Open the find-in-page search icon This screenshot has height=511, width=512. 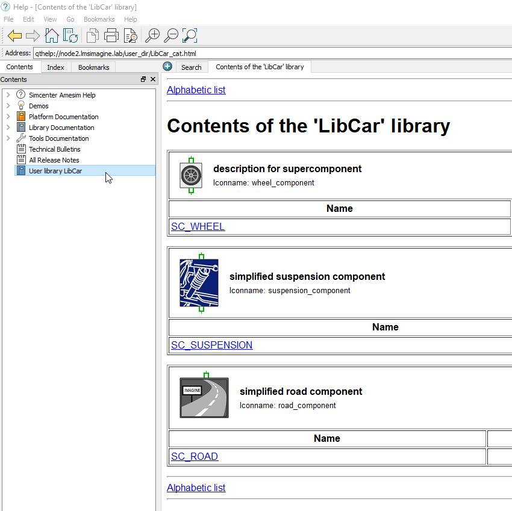click(x=130, y=36)
